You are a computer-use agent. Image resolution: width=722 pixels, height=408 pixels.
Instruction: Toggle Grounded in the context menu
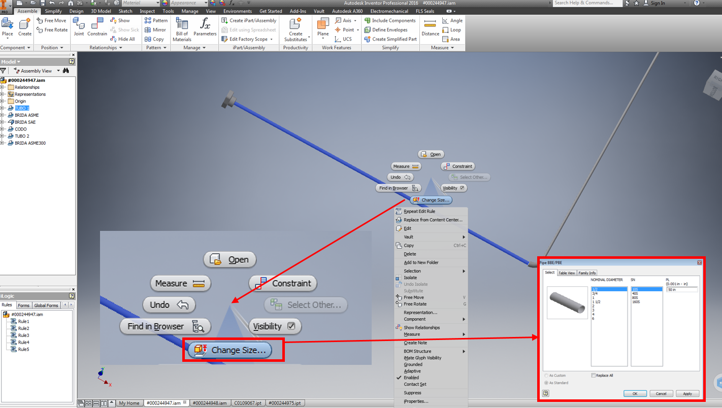(x=431, y=364)
